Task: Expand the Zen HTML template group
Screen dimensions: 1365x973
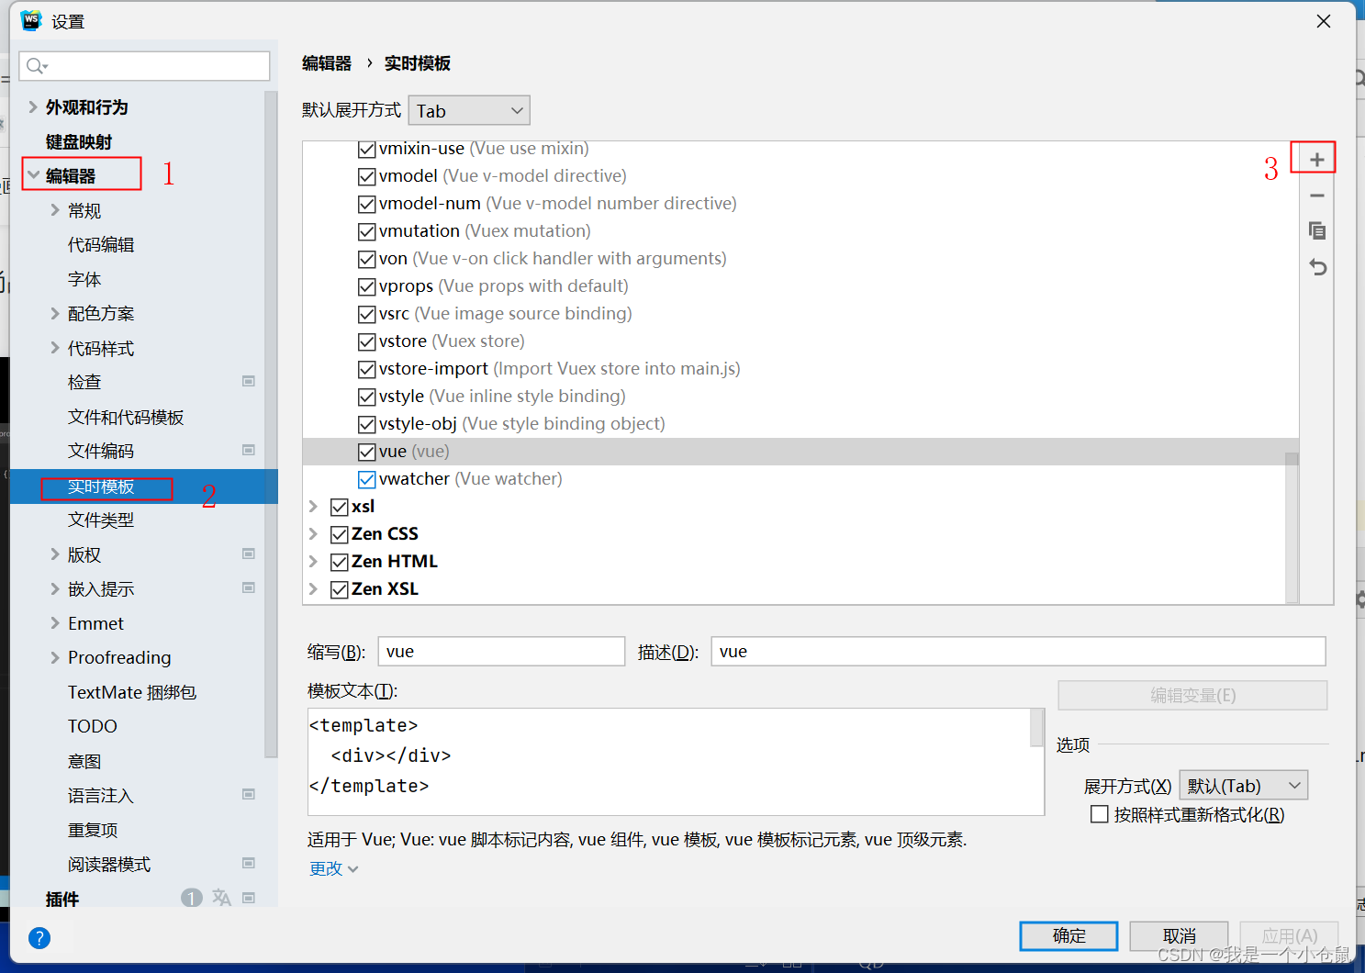Action: (313, 562)
